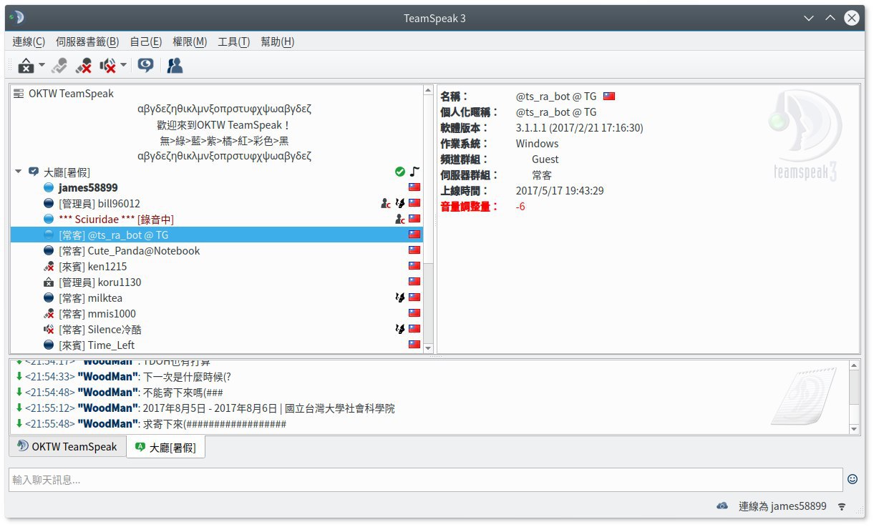Open the emoji smiley picker
The image size is (874, 527).
point(853,479)
